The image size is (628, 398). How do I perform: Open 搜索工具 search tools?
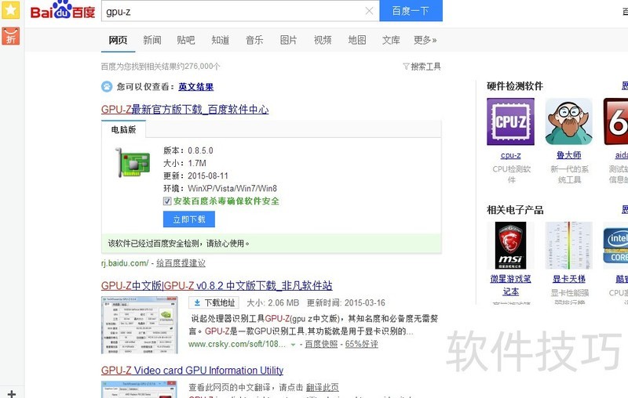[x=422, y=67]
